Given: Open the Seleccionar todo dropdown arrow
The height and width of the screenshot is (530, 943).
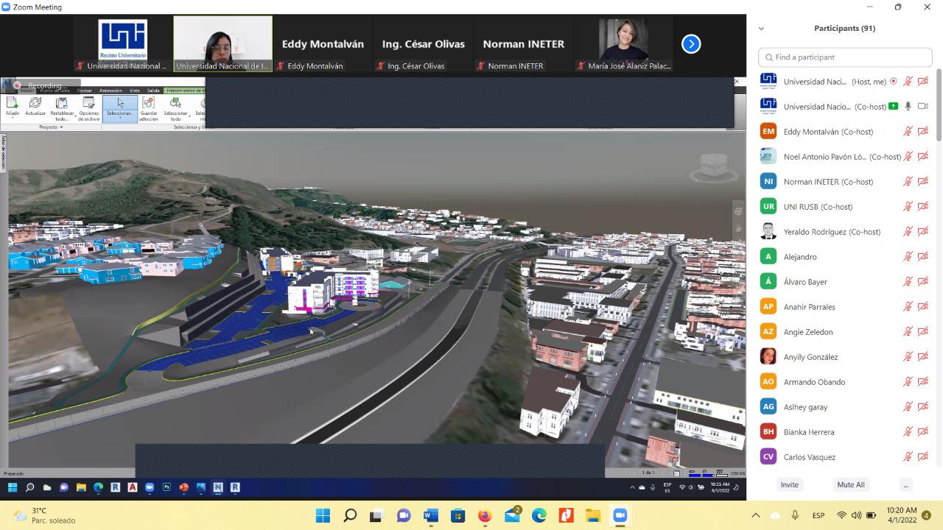Looking at the screenshot, I should (x=189, y=116).
